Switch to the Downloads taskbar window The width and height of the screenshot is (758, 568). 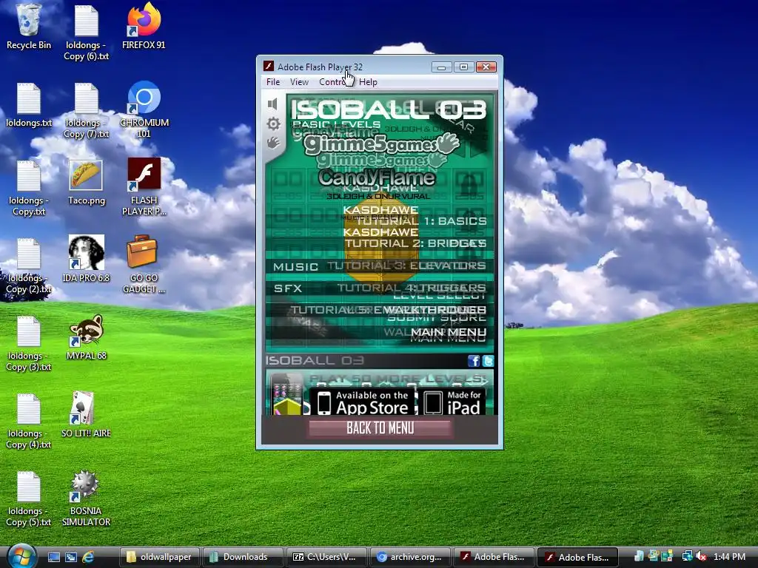243,557
